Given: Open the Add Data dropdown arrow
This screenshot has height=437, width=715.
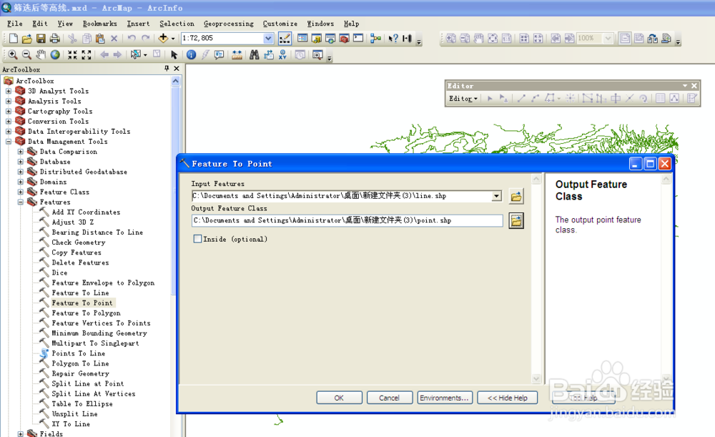Looking at the screenshot, I should tap(173, 39).
